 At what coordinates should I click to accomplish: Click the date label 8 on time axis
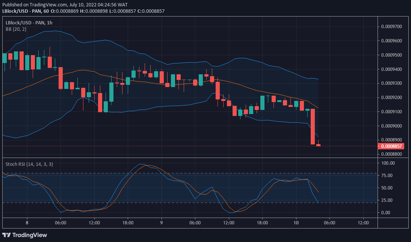coord(27,222)
